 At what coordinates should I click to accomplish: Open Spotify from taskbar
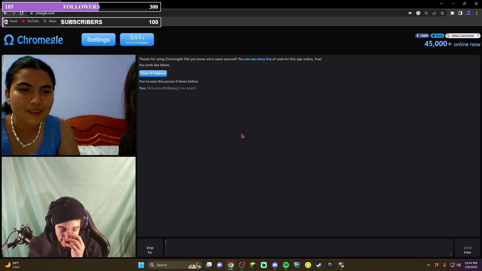[286, 265]
